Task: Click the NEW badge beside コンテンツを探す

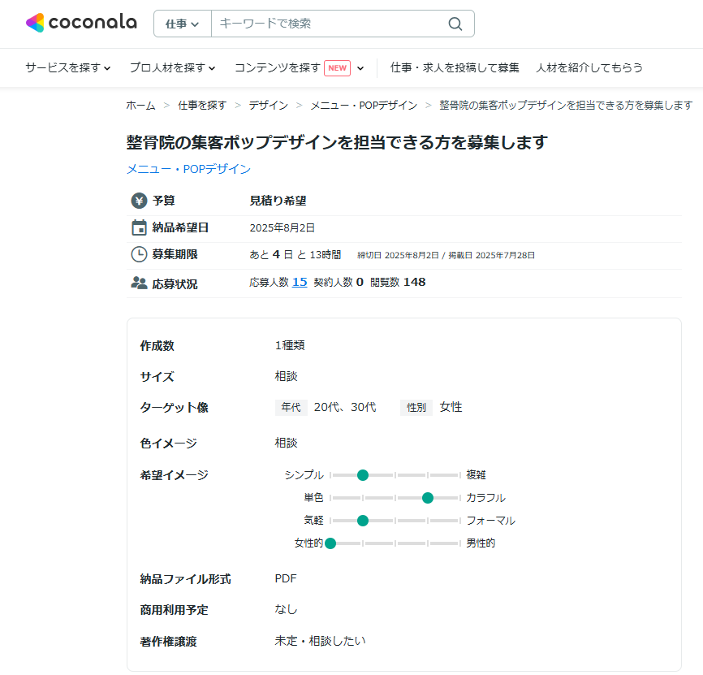Action: 337,67
